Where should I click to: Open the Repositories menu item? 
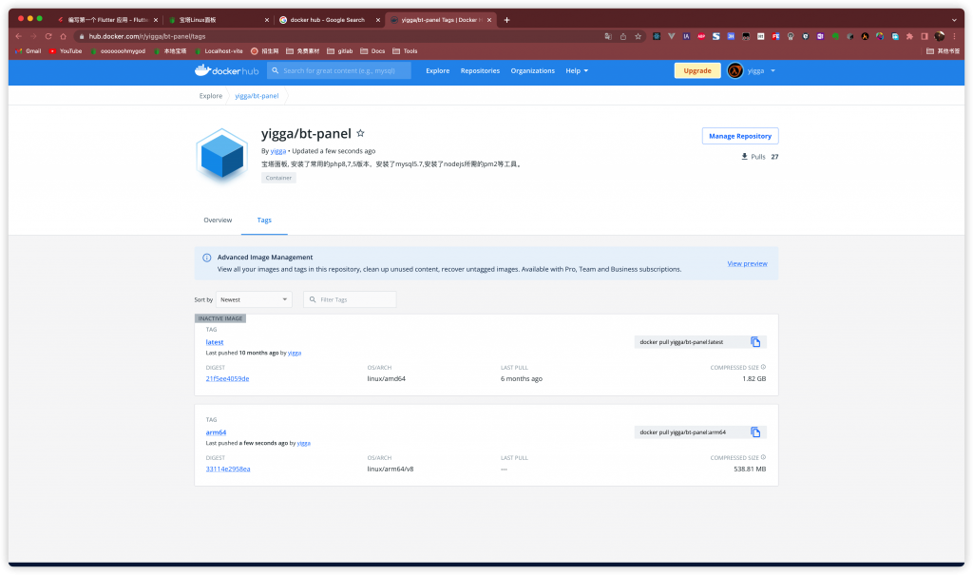[480, 70]
